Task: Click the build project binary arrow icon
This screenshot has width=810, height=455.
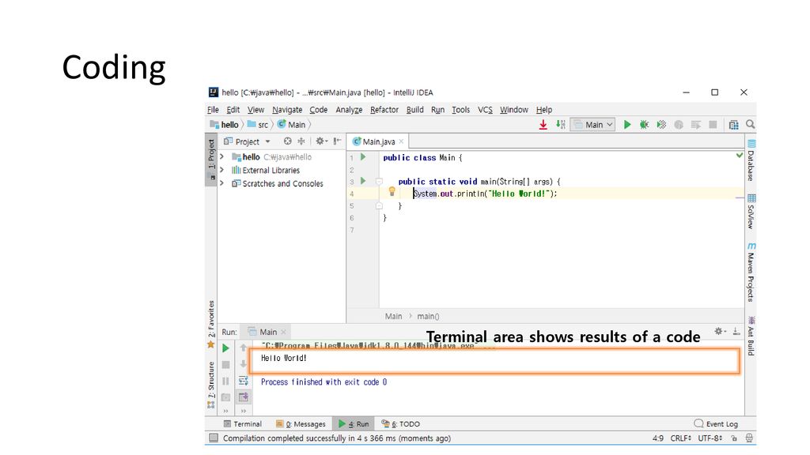Action: 561,124
